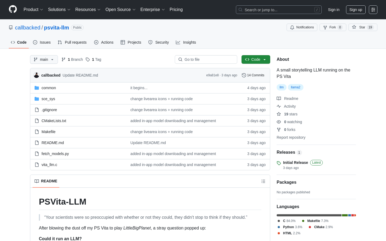
Task: Open the 'it begins...' commit message
Action: (139, 88)
